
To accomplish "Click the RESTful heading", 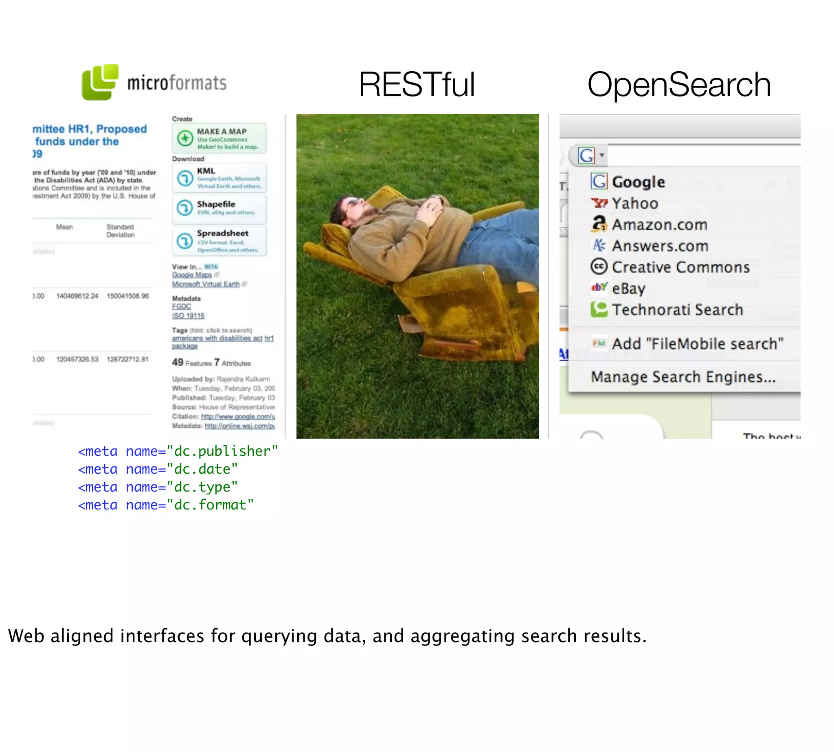I will tap(417, 84).
